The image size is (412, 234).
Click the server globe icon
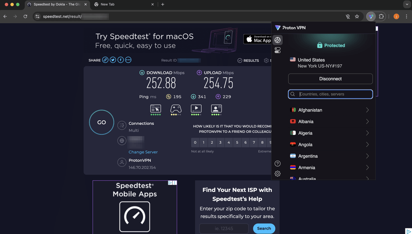122,141
